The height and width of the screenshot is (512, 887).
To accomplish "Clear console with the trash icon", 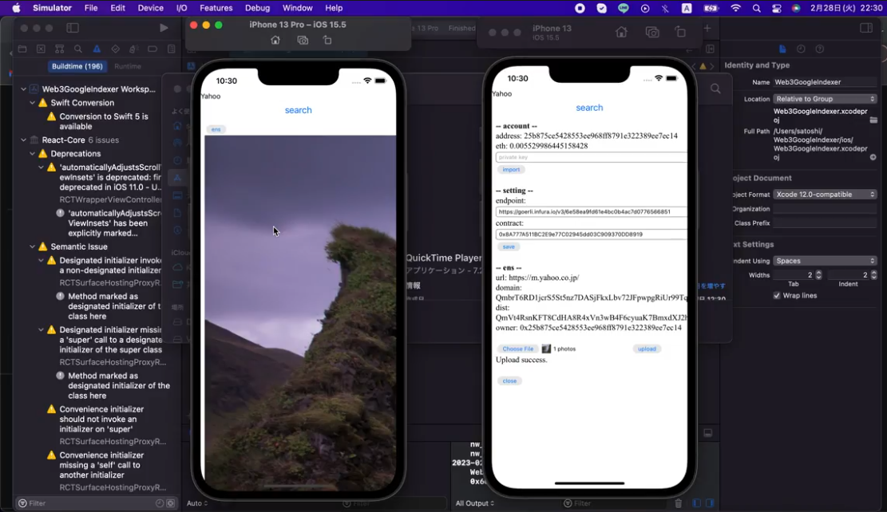I will 679,503.
